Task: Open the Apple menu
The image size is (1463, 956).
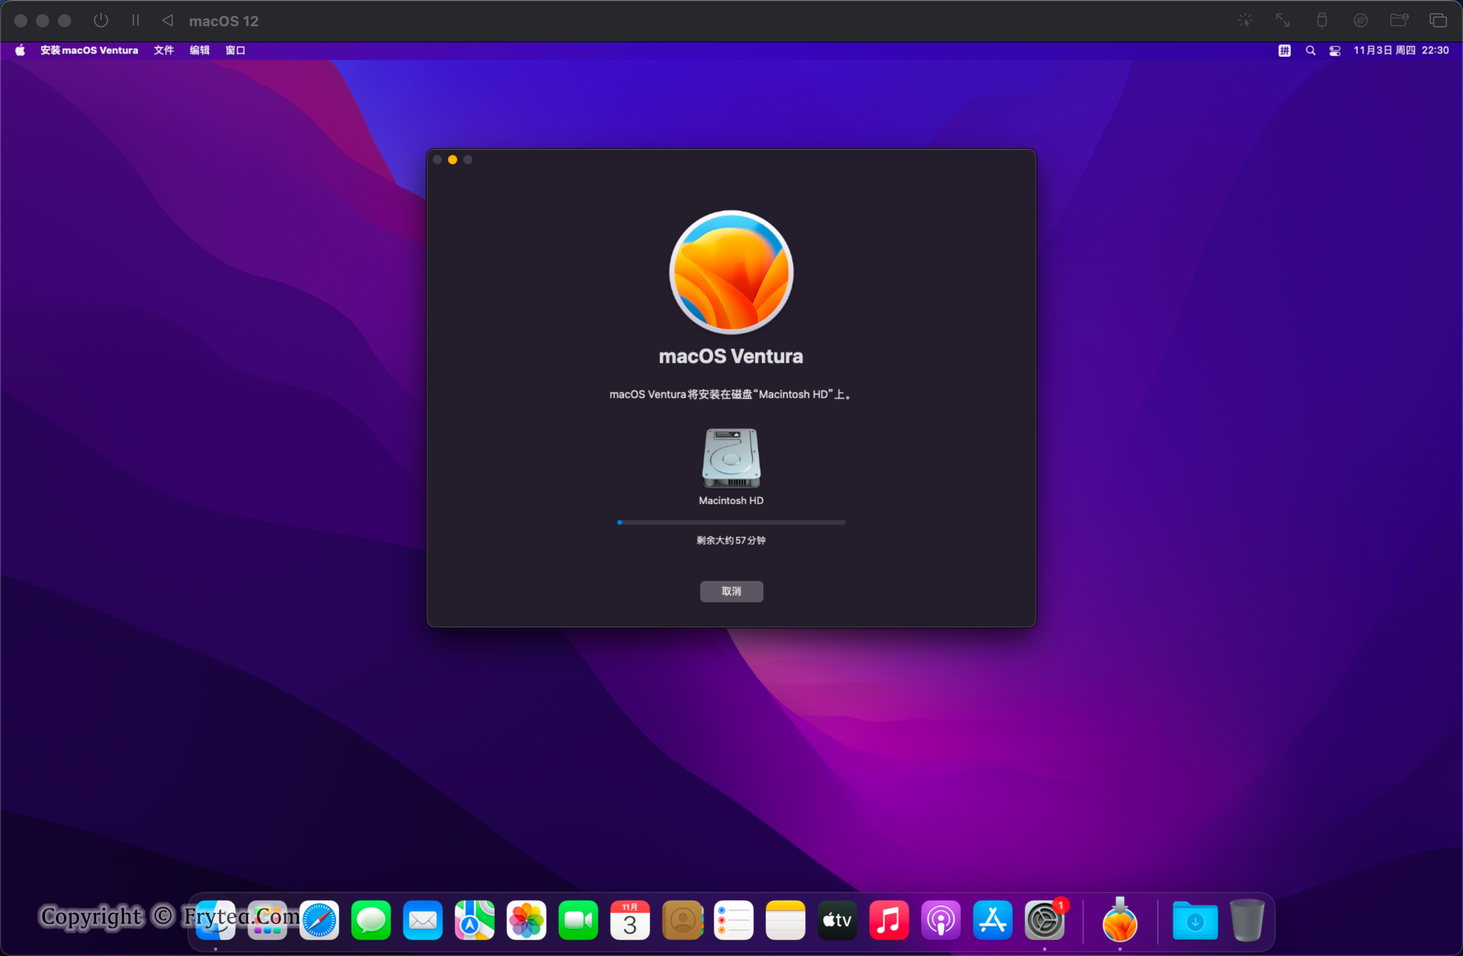Action: tap(20, 50)
